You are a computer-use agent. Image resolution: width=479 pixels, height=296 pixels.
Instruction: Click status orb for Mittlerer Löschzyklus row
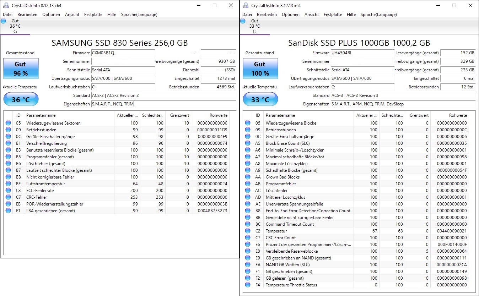click(x=248, y=197)
